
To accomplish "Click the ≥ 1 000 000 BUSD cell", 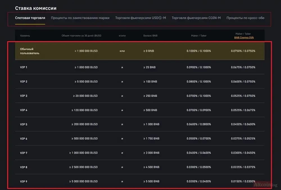I will (x=86, y=67).
